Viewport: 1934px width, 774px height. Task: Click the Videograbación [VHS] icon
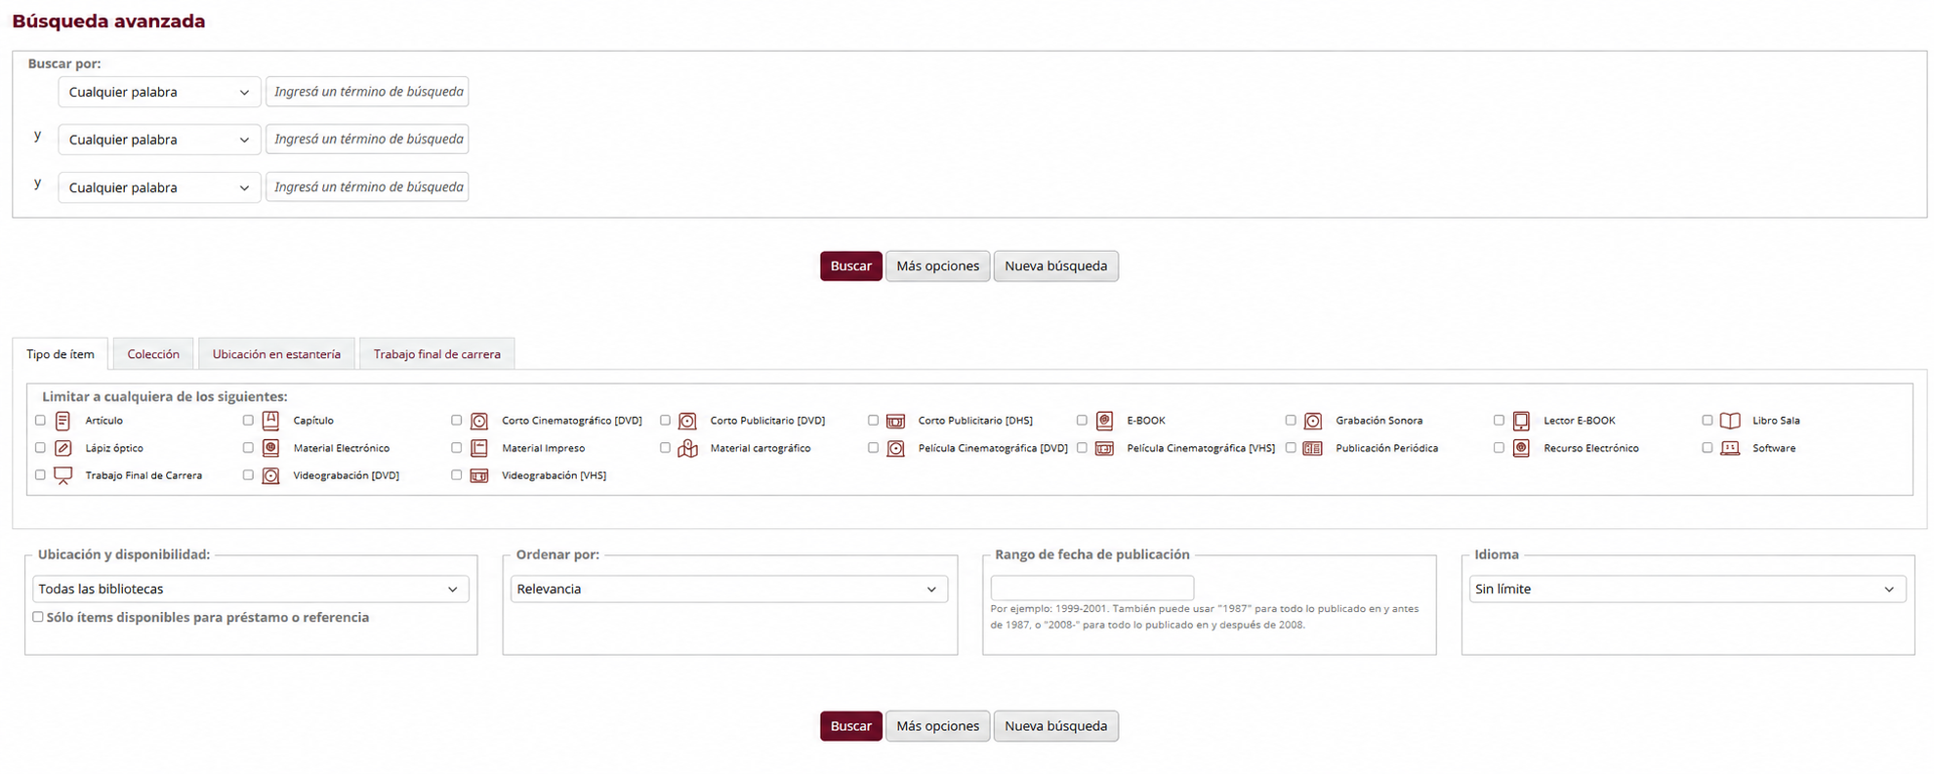(x=479, y=475)
